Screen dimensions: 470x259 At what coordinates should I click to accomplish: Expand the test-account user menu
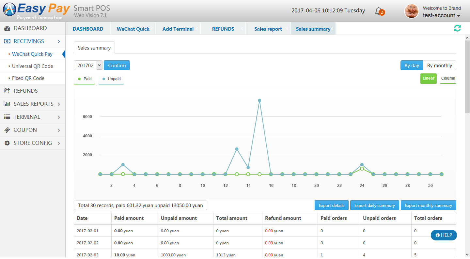(442, 15)
